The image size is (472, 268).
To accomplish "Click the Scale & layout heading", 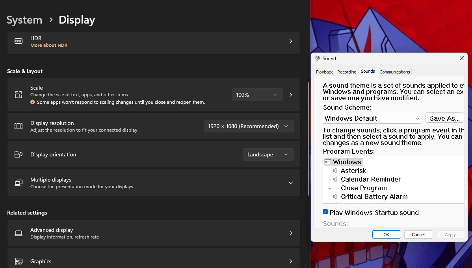I will point(25,72).
